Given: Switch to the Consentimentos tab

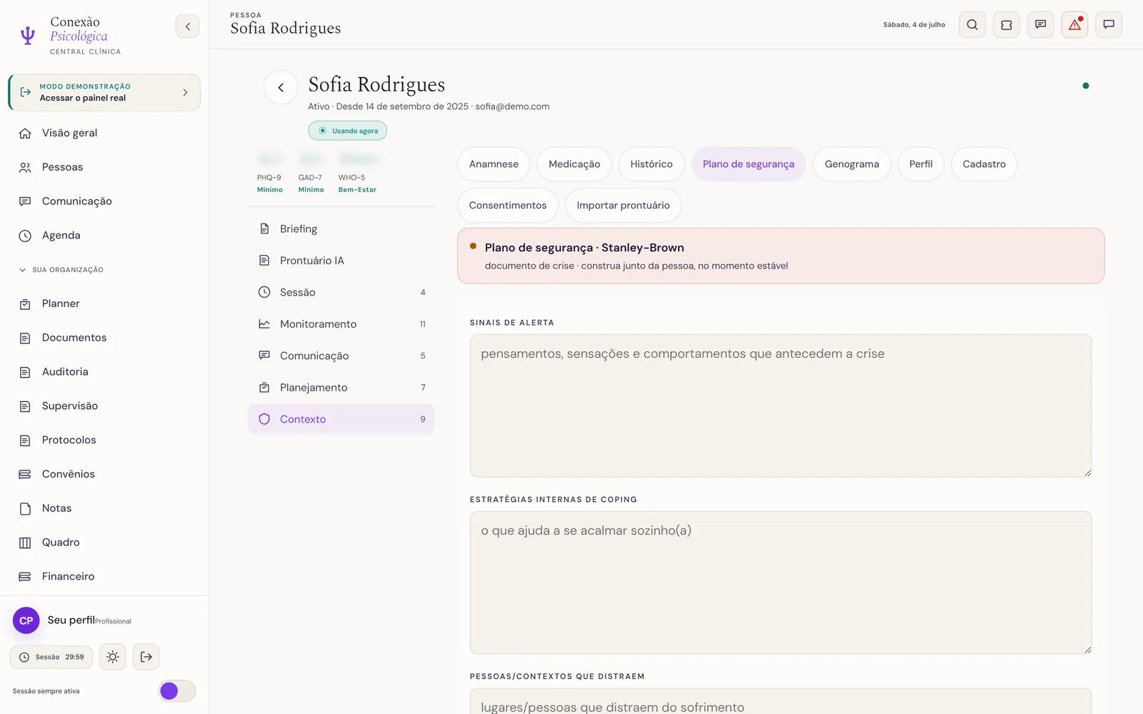Looking at the screenshot, I should [508, 206].
